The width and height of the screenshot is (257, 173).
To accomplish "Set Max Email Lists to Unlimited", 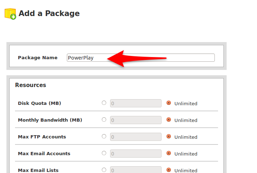I will 169,170.
